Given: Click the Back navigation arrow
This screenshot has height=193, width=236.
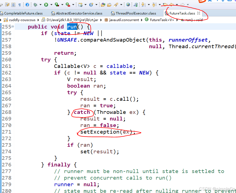Looking at the screenshot, I should click(x=172, y=5).
